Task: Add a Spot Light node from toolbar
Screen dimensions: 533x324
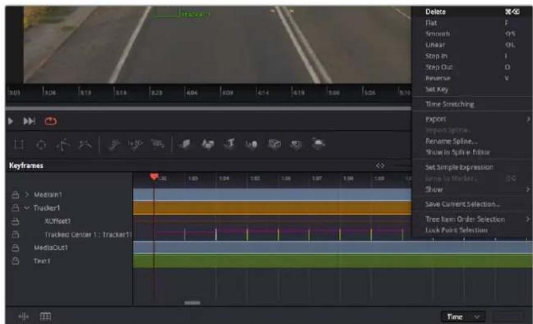Action: [296, 145]
